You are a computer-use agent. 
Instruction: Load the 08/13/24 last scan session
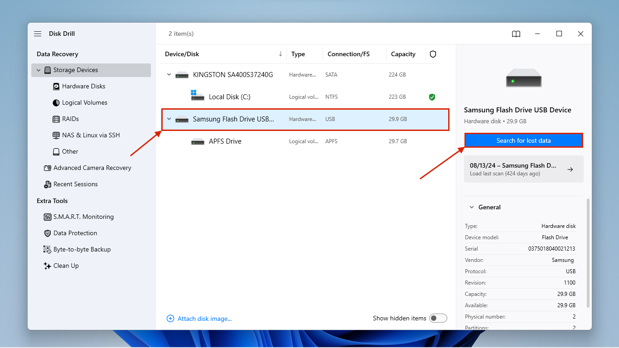pyautogui.click(x=523, y=169)
